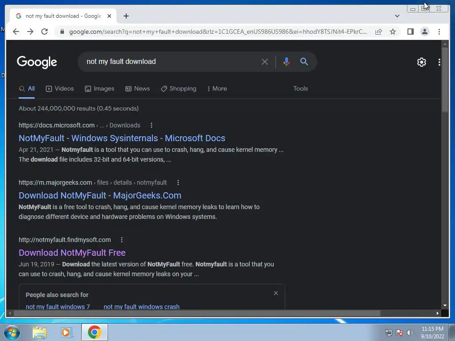Clear the search query with X icon
Viewport: 455px width, 341px height.
(265, 61)
